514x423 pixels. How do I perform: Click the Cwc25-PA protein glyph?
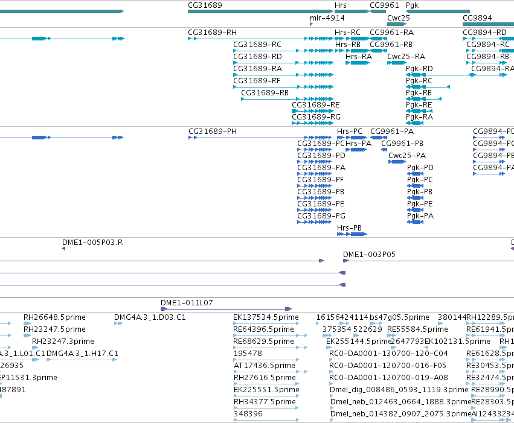pyautogui.click(x=397, y=162)
